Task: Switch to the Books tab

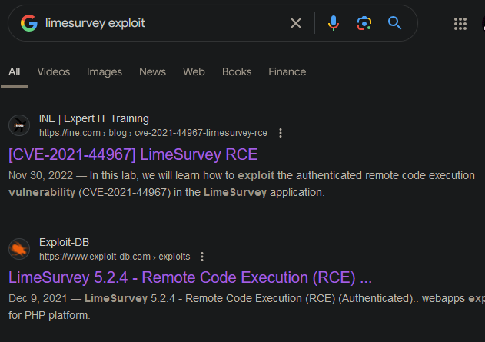Action: click(x=237, y=71)
